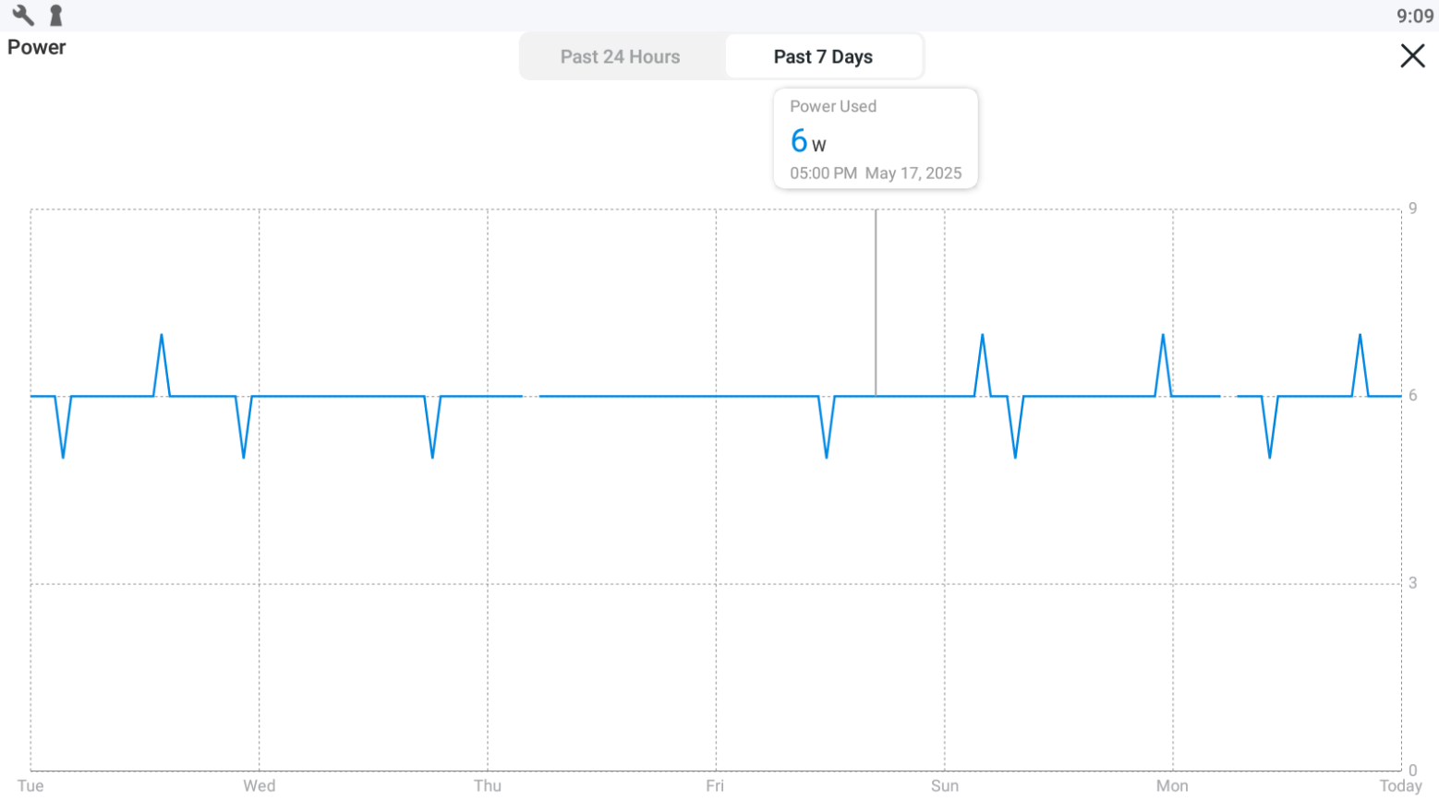The image size is (1439, 801).
Task: Switch to Past 24 Hours tab
Action: (x=620, y=56)
